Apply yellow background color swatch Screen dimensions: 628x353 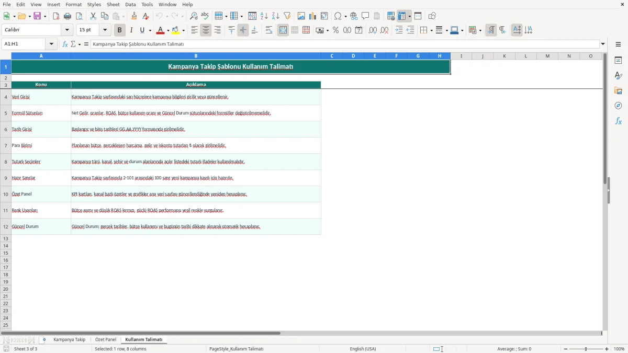click(x=176, y=30)
